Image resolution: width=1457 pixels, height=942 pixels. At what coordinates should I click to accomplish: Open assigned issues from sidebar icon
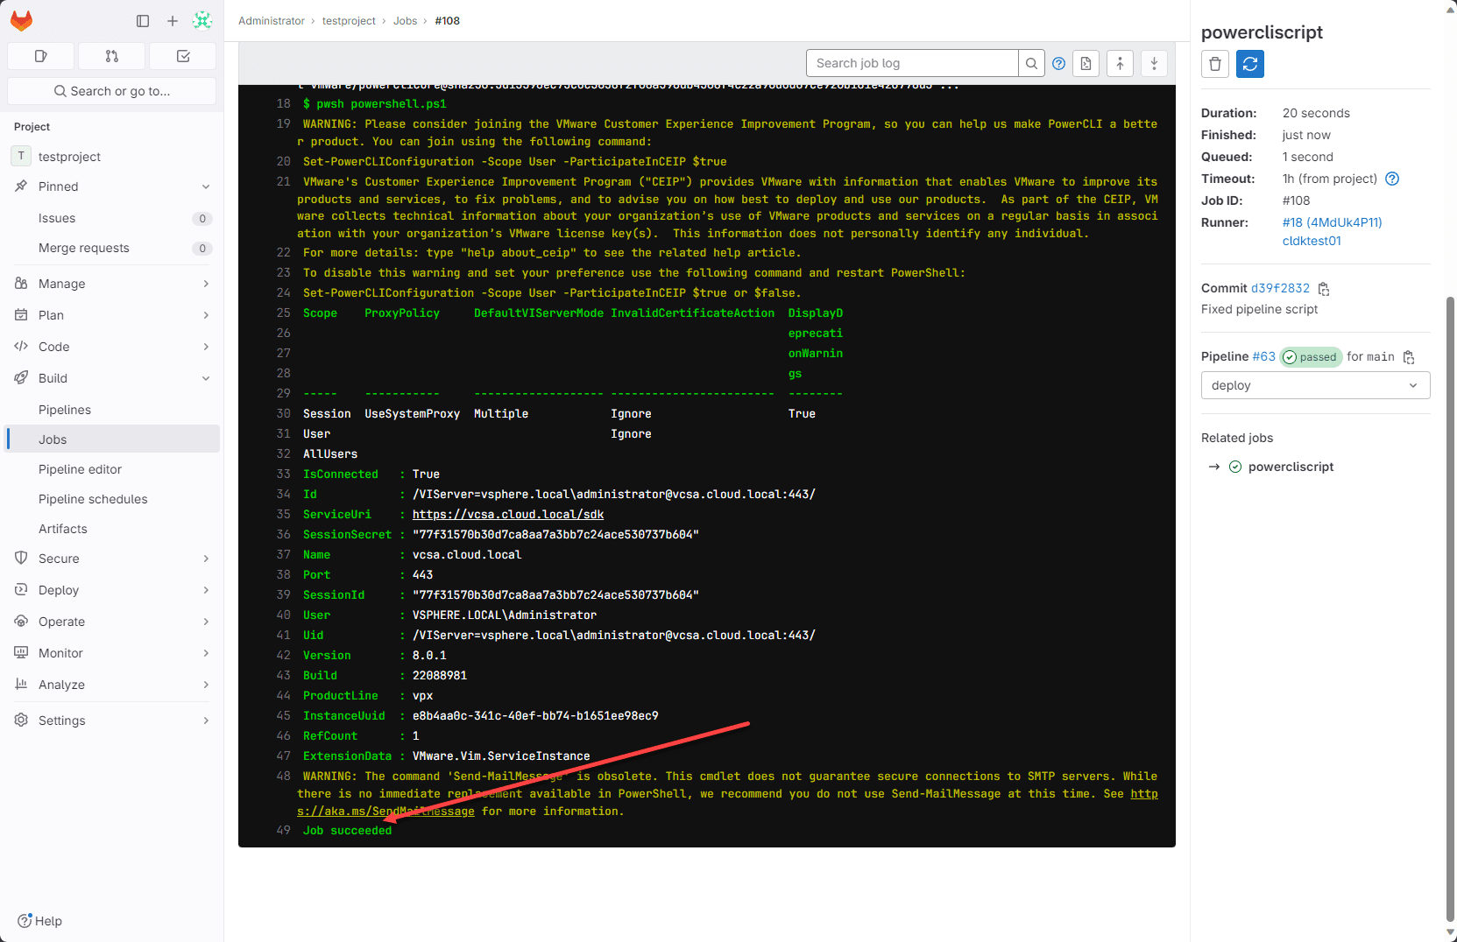click(40, 55)
